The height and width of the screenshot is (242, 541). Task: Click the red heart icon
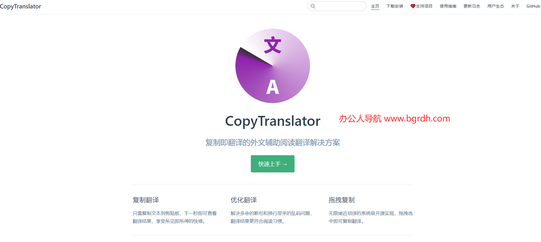pyautogui.click(x=413, y=6)
